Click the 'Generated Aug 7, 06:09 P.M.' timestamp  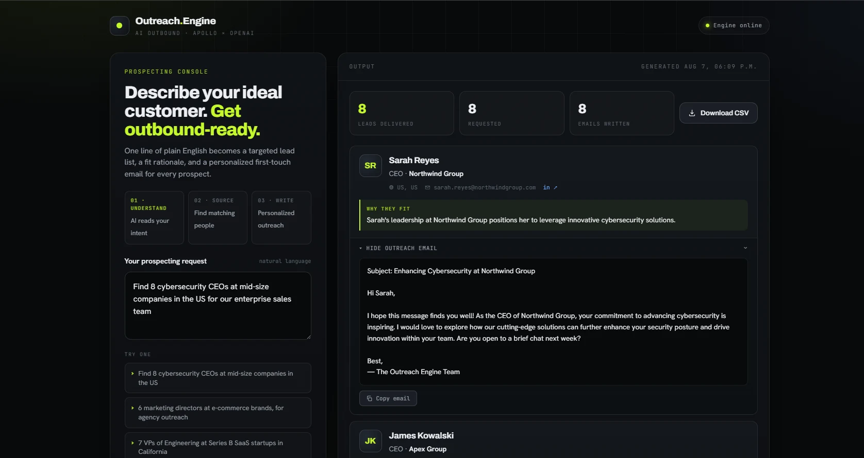[699, 67]
